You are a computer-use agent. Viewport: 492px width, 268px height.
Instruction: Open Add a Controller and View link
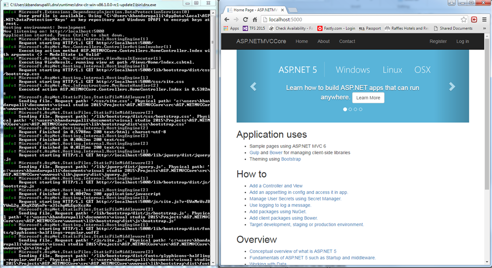pos(276,186)
